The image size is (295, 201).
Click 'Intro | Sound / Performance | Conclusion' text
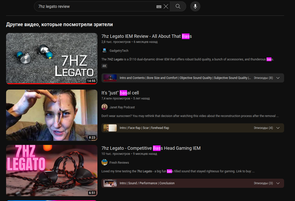147,183
